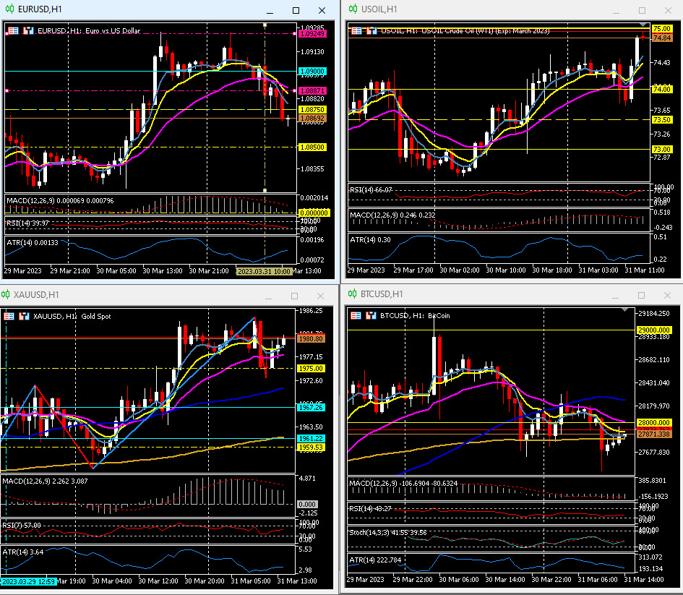This screenshot has width=683, height=595.
Task: Close the BTCUSD,H1 chart window
Action: click(667, 295)
